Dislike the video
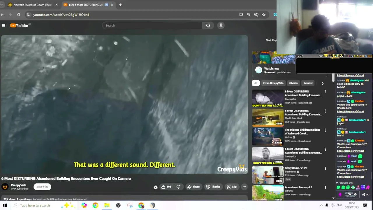Image resolution: width=373 pixels, height=210 pixels. pyautogui.click(x=178, y=187)
